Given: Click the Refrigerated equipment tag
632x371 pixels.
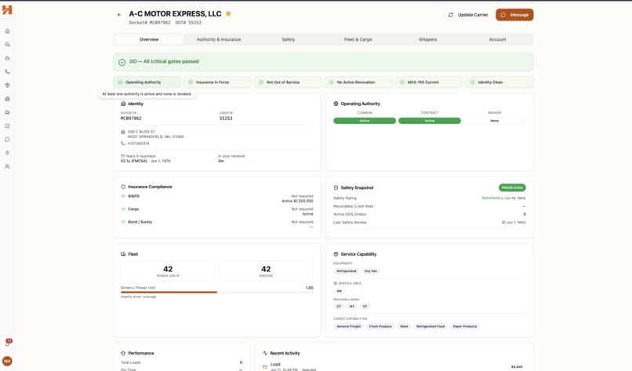Looking at the screenshot, I should click(x=347, y=271).
